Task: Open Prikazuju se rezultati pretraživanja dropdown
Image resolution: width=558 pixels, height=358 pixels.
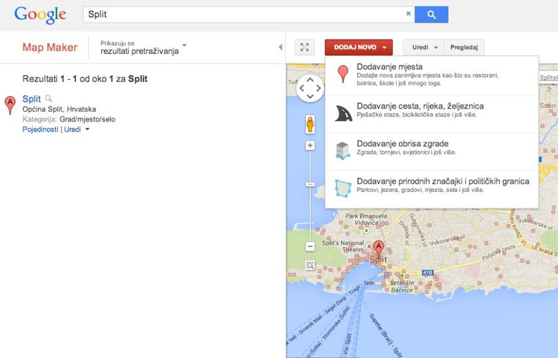Action: point(144,48)
